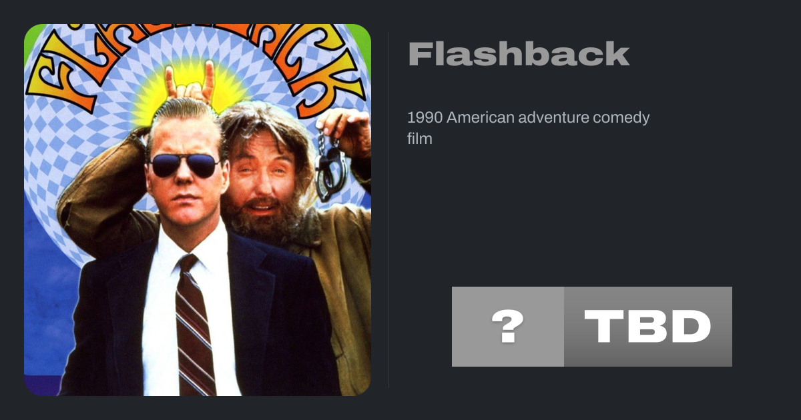Click the handcuffs held in the poster
The height and width of the screenshot is (420, 801).
tap(331, 167)
